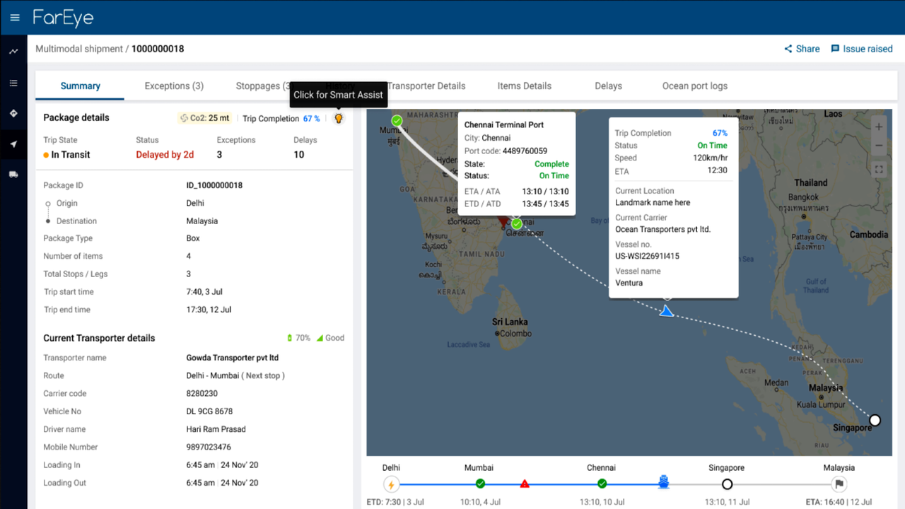This screenshot has height=509, width=905.
Task: Click the Delays count 10
Action: pyautogui.click(x=299, y=155)
